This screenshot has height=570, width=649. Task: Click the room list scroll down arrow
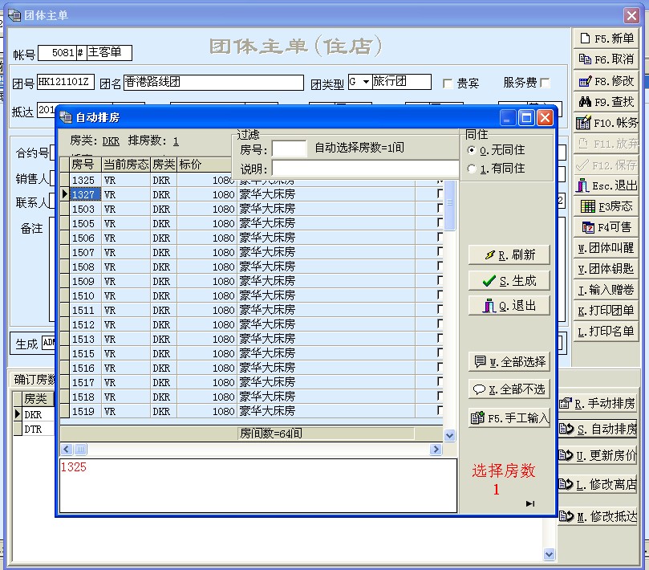pos(449,435)
